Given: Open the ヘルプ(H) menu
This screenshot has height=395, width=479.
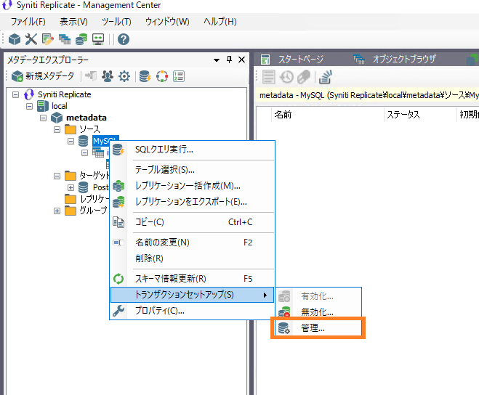Looking at the screenshot, I should [x=220, y=22].
